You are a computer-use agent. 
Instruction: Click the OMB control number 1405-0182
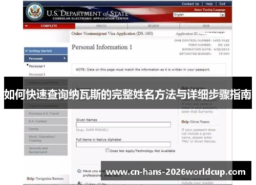point(221,40)
